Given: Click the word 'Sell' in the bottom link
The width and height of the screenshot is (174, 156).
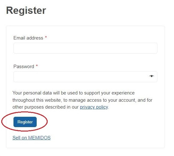Looking at the screenshot, I should coord(16,138).
